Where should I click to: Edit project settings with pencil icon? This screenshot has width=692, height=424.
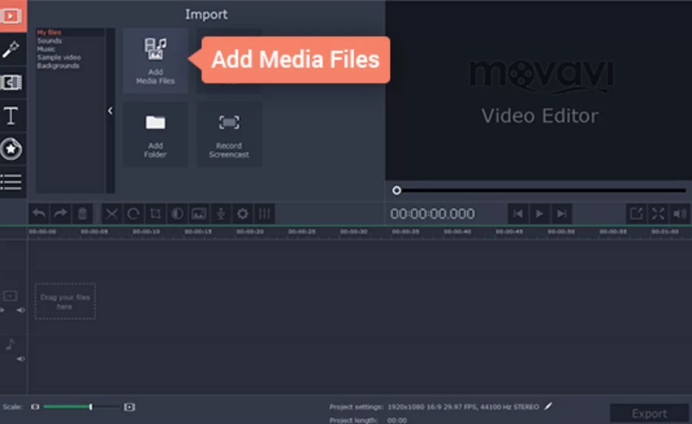[x=548, y=406]
